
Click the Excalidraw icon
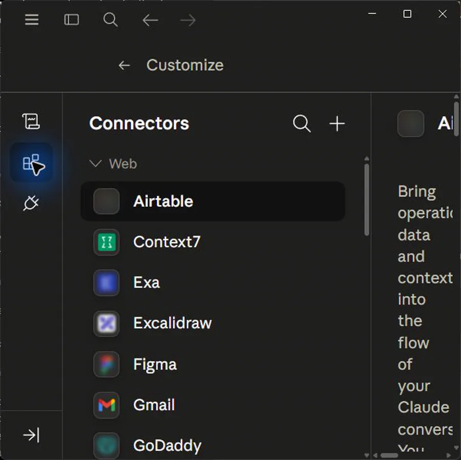click(x=107, y=323)
